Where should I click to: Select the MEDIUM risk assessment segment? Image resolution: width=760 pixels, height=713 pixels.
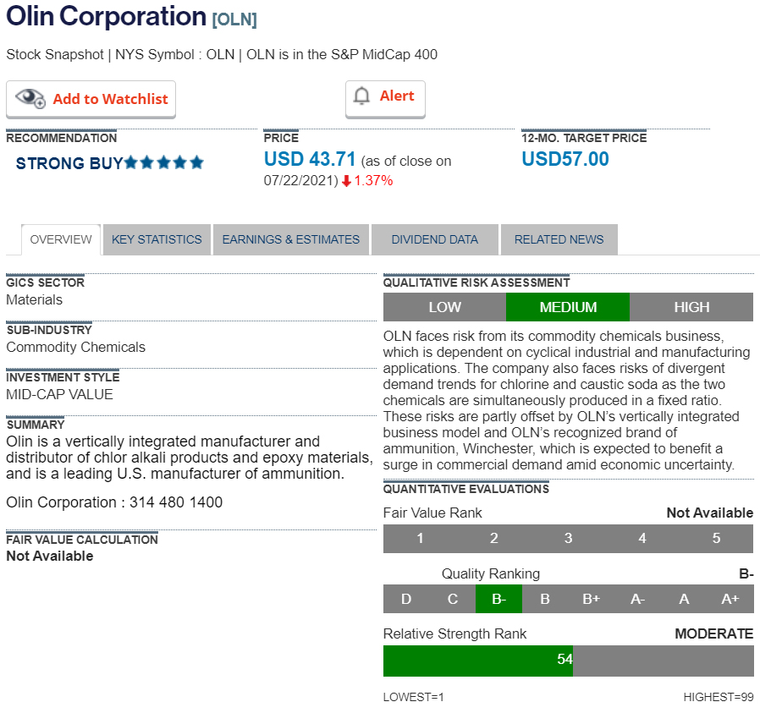[x=568, y=307]
